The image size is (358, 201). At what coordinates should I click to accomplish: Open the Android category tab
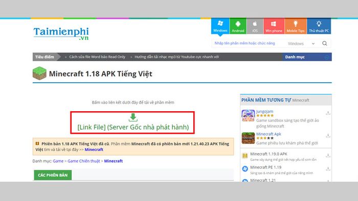(x=238, y=26)
